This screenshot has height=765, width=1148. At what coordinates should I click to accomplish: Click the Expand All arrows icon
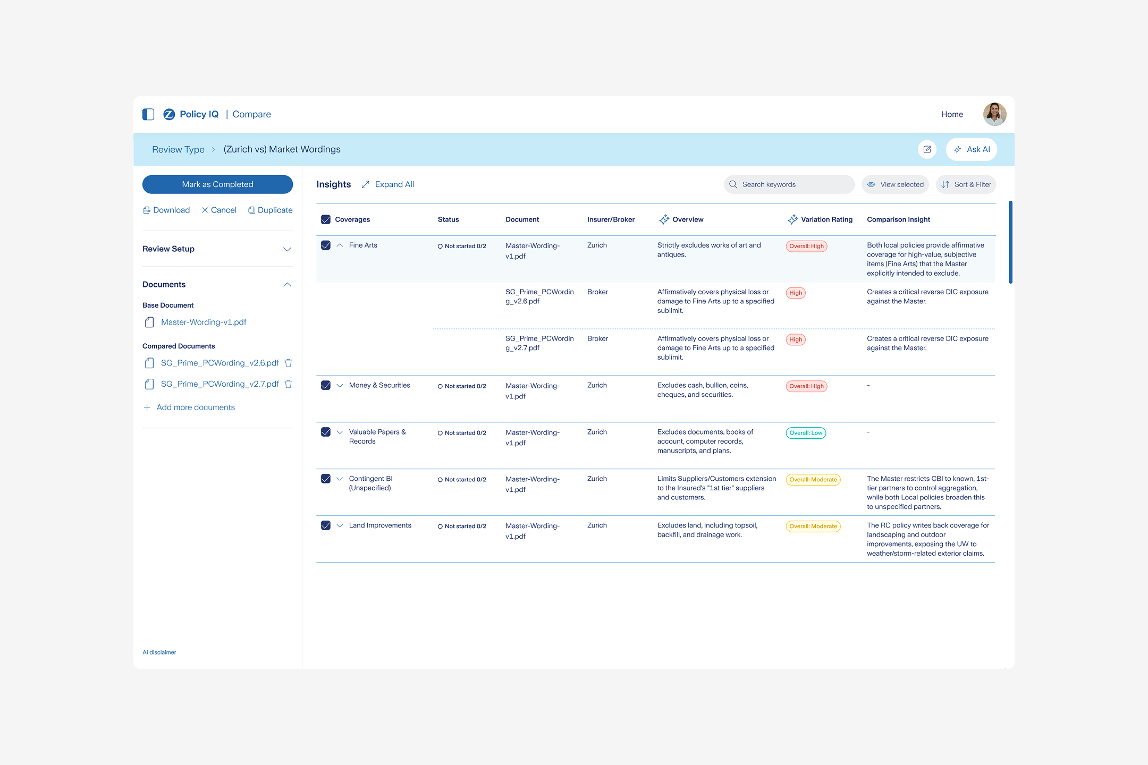point(366,184)
